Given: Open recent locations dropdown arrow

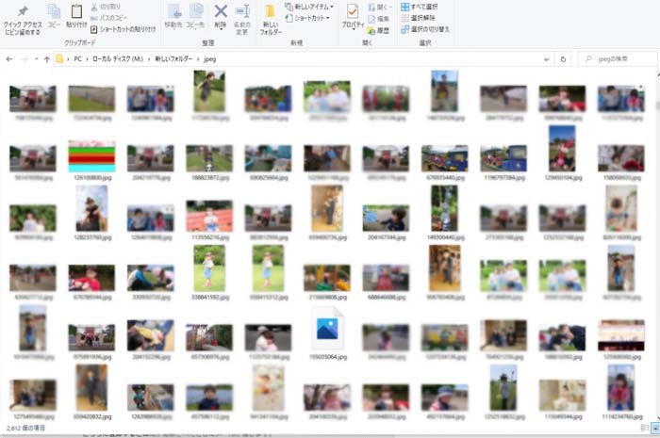Looking at the screenshot, I should 36,59.
